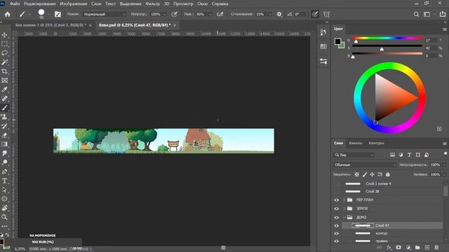
Task: Hide the ДОМ2 group
Action: pyautogui.click(x=337, y=218)
